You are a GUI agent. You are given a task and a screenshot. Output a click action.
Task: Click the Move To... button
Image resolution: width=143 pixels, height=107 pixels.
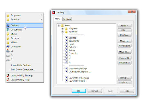(124, 52)
